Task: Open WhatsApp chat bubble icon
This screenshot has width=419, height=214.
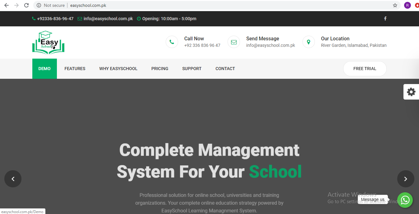Action: coord(405,200)
